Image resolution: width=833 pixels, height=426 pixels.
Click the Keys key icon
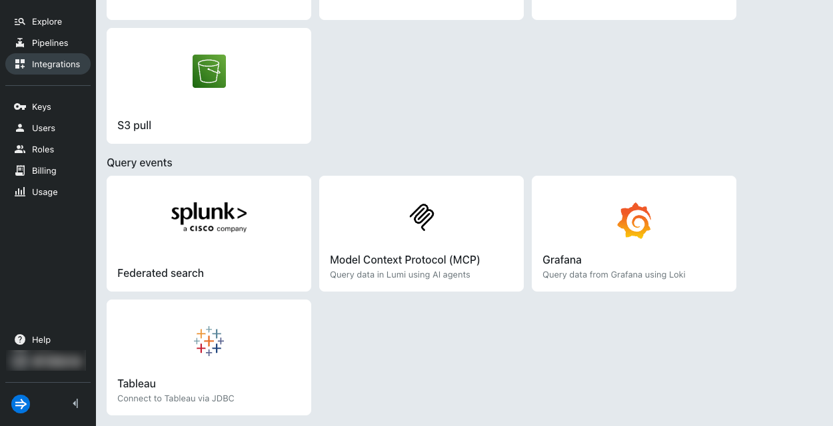point(20,107)
